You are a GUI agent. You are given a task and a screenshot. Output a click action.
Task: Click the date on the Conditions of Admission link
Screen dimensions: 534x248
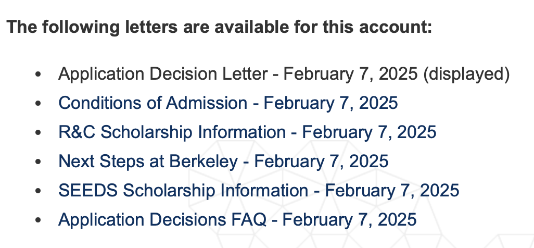coord(330,103)
